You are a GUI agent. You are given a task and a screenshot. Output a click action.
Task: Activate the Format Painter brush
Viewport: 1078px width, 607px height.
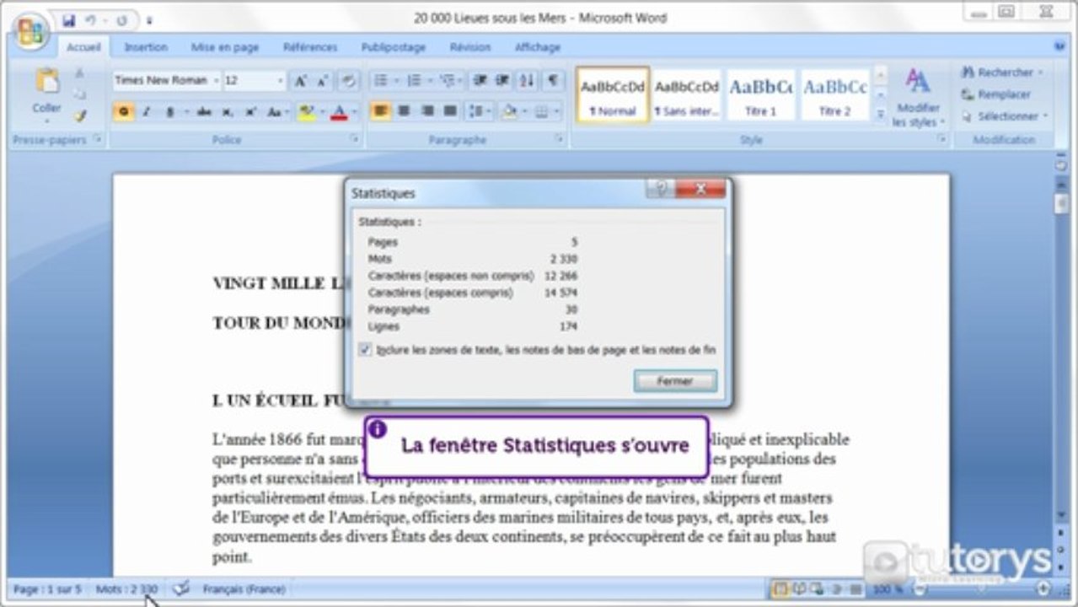pyautogui.click(x=80, y=116)
